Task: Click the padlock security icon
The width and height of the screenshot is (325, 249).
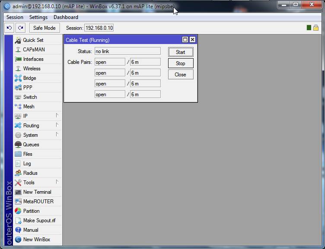Action: [316, 28]
